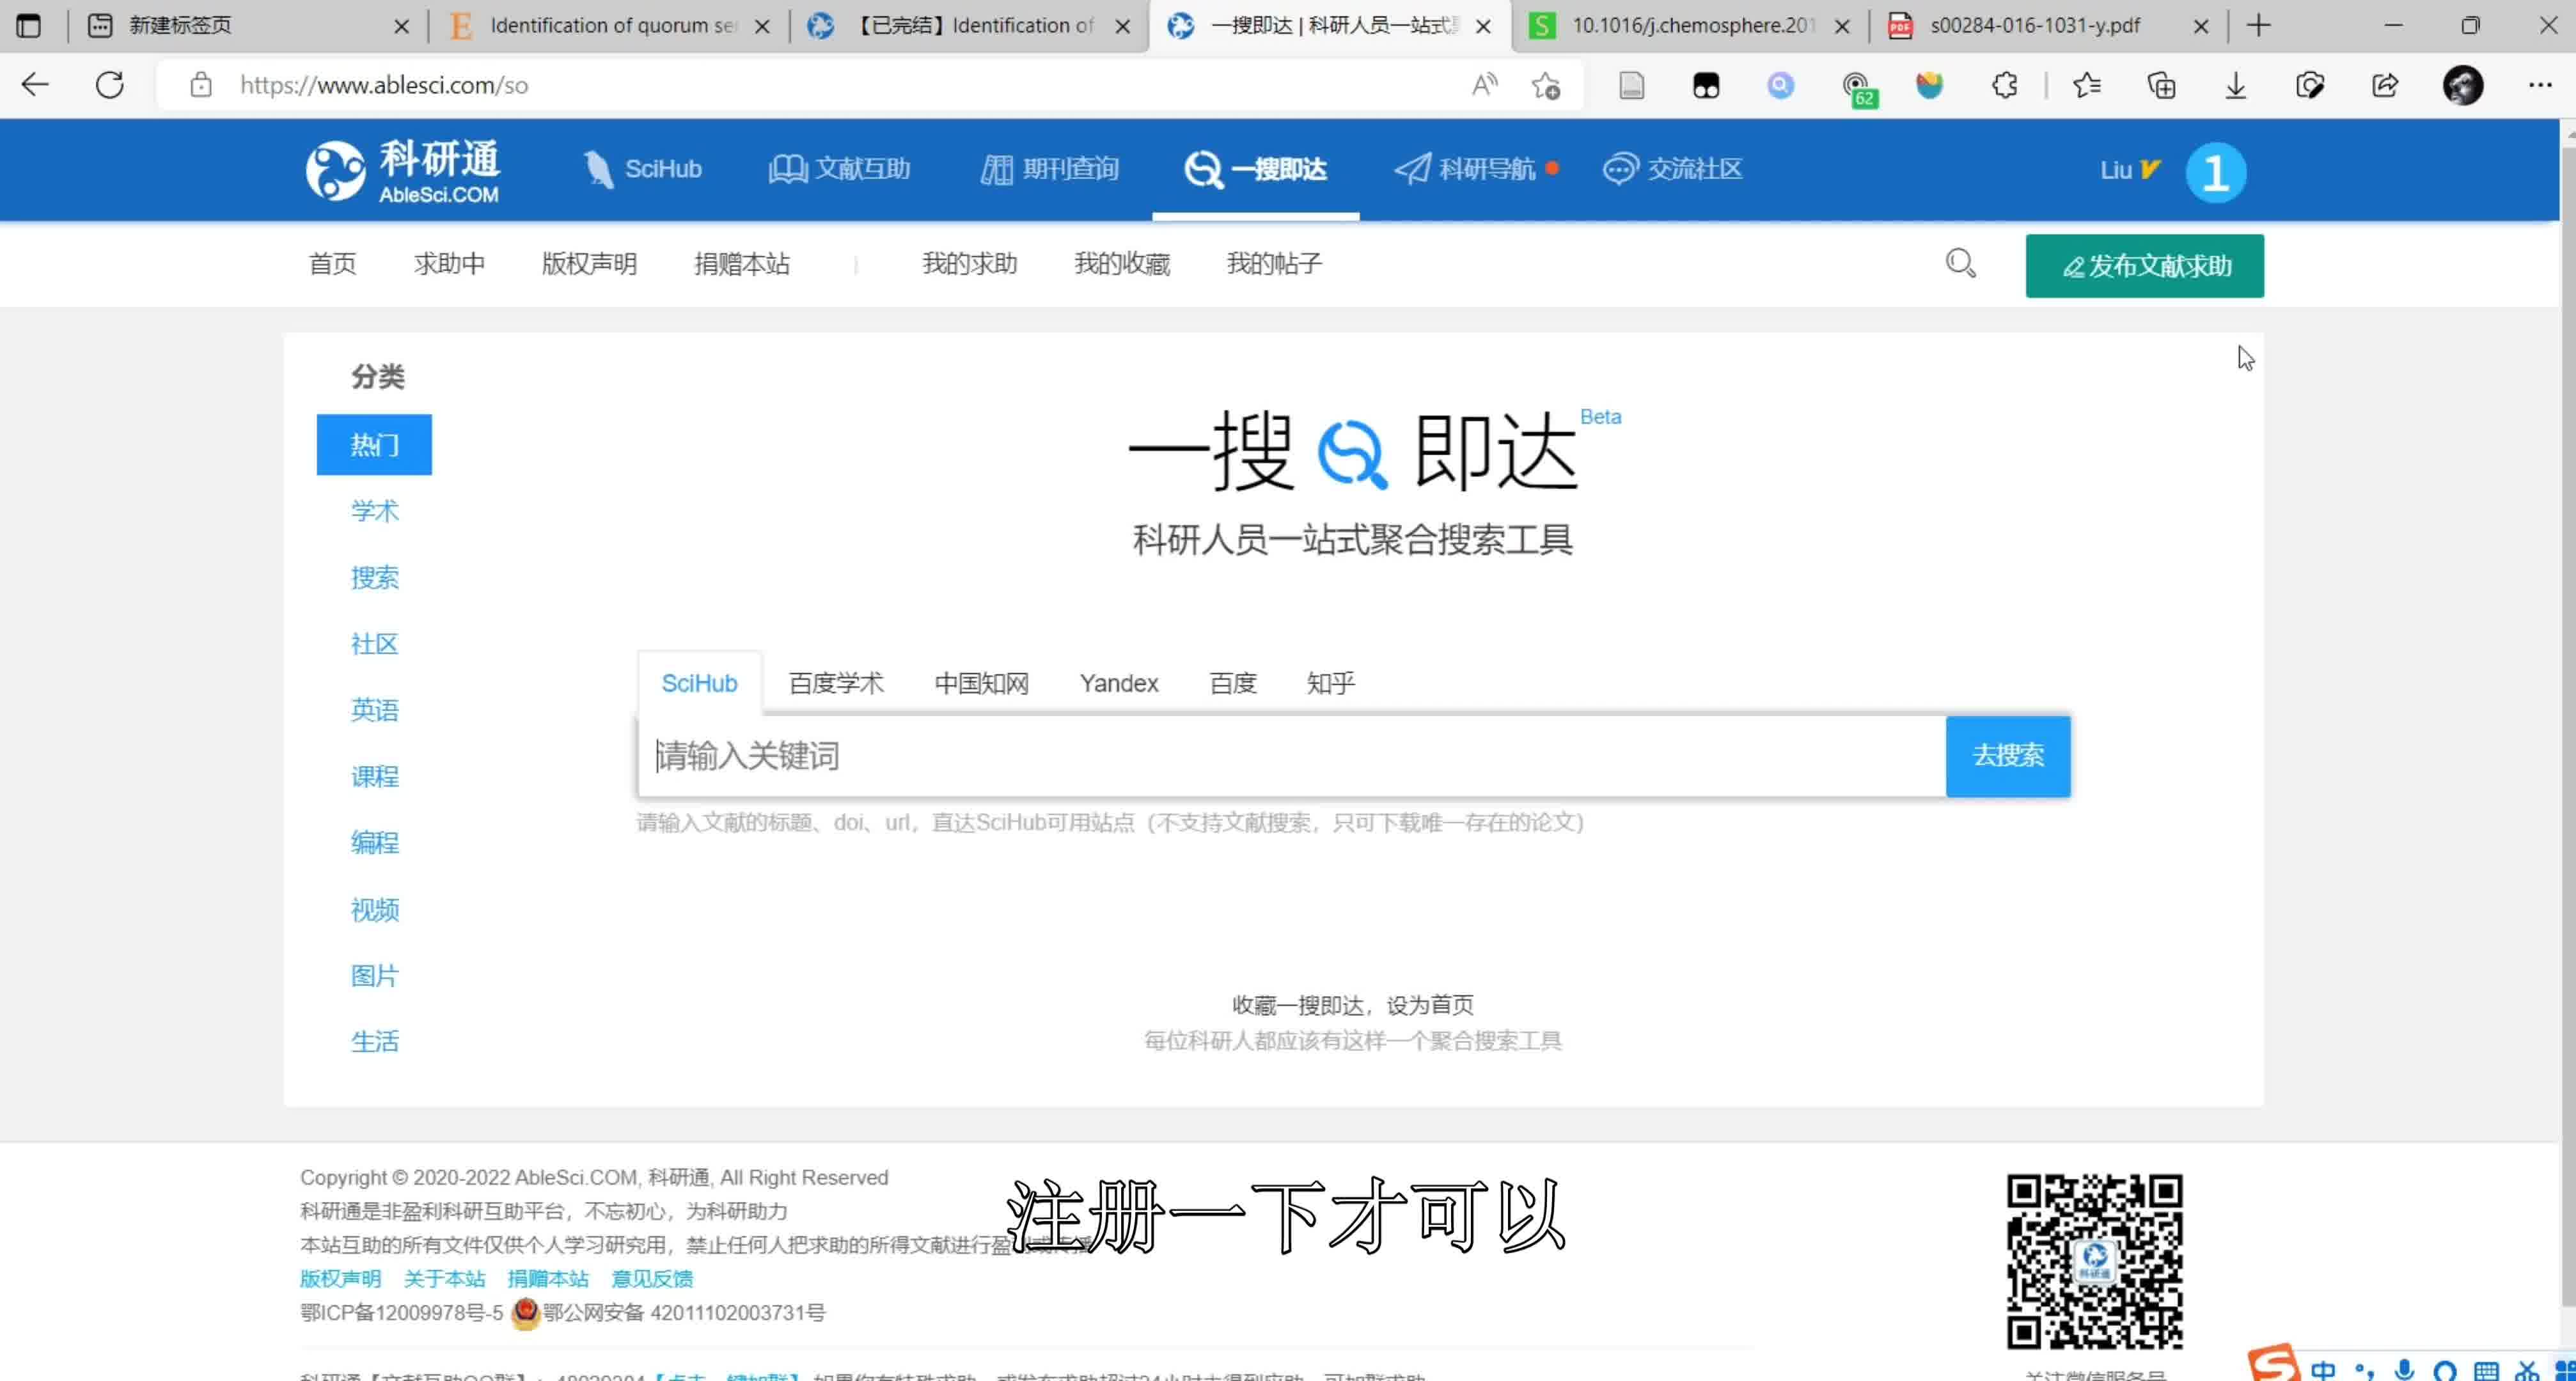Switch to the 百度学术 search engine tab
The height and width of the screenshot is (1381, 2576).
coord(836,683)
